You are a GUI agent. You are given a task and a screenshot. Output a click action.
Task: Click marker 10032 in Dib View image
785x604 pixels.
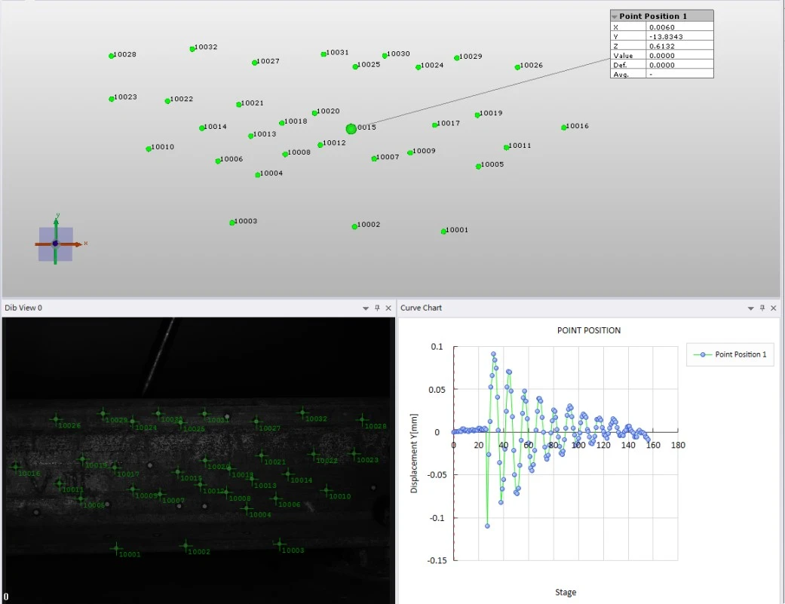click(302, 413)
